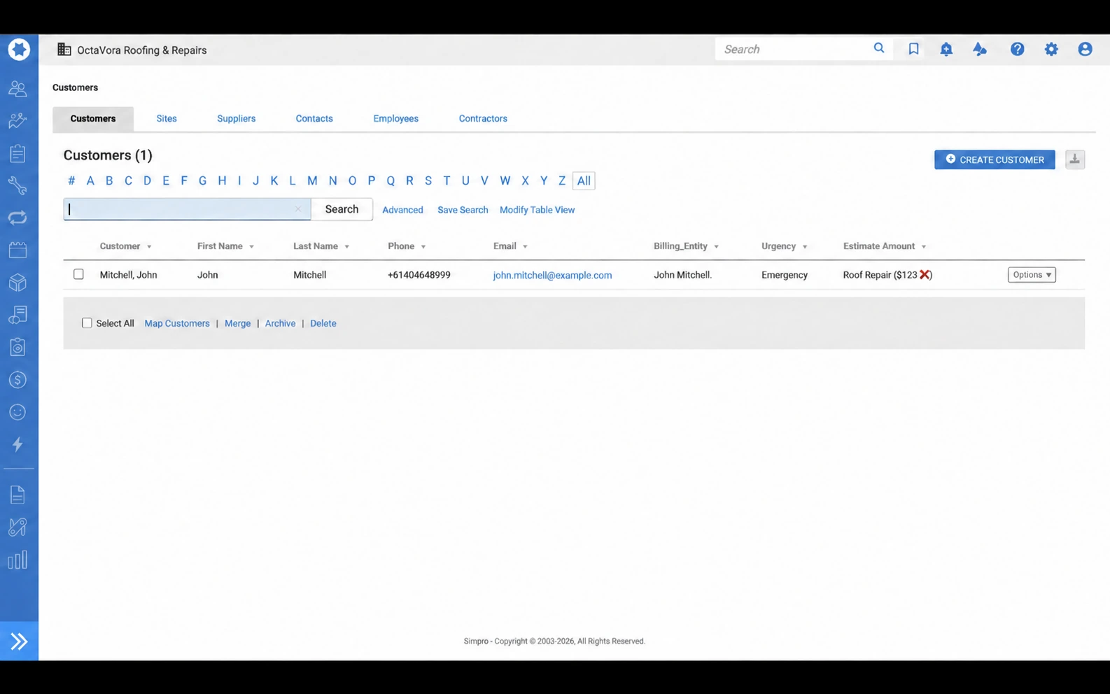This screenshot has height=694, width=1110.
Task: Open the 3D box sidebar icon
Action: point(17,282)
